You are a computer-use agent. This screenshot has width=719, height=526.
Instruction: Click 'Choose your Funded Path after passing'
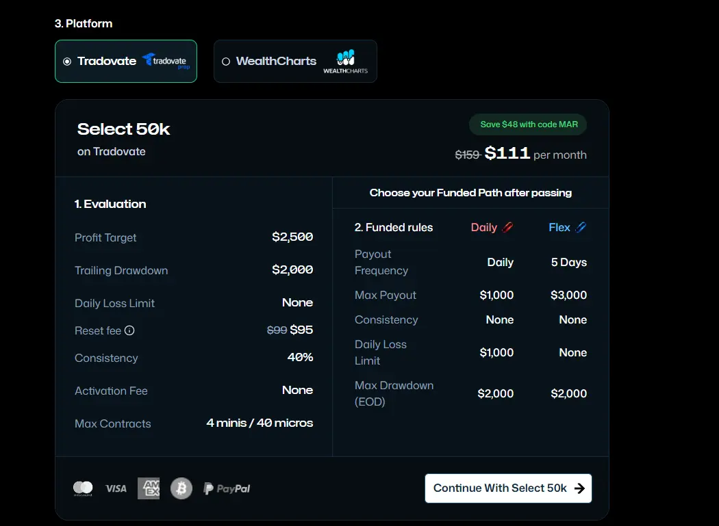(470, 193)
